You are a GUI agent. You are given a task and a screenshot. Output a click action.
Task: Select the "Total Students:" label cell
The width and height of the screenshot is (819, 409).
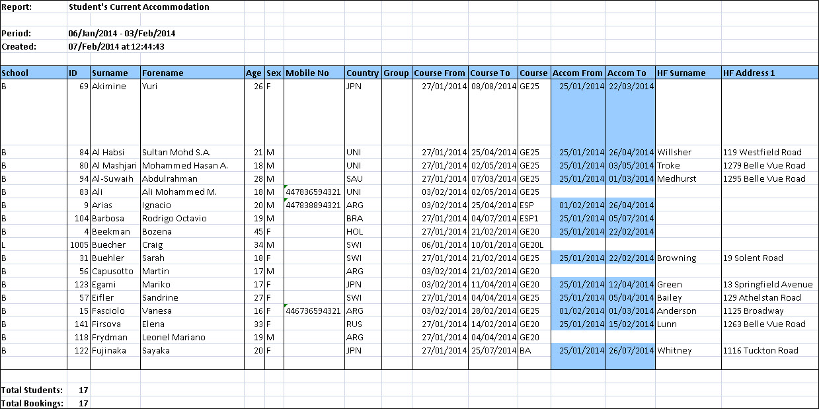point(32,390)
